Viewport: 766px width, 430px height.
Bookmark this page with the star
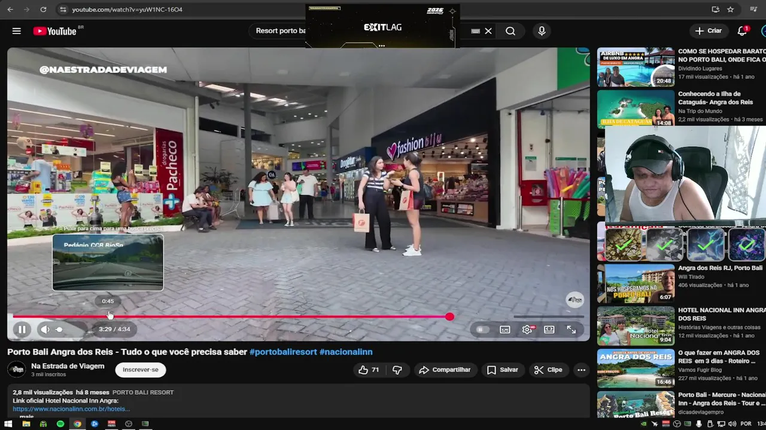730,10
